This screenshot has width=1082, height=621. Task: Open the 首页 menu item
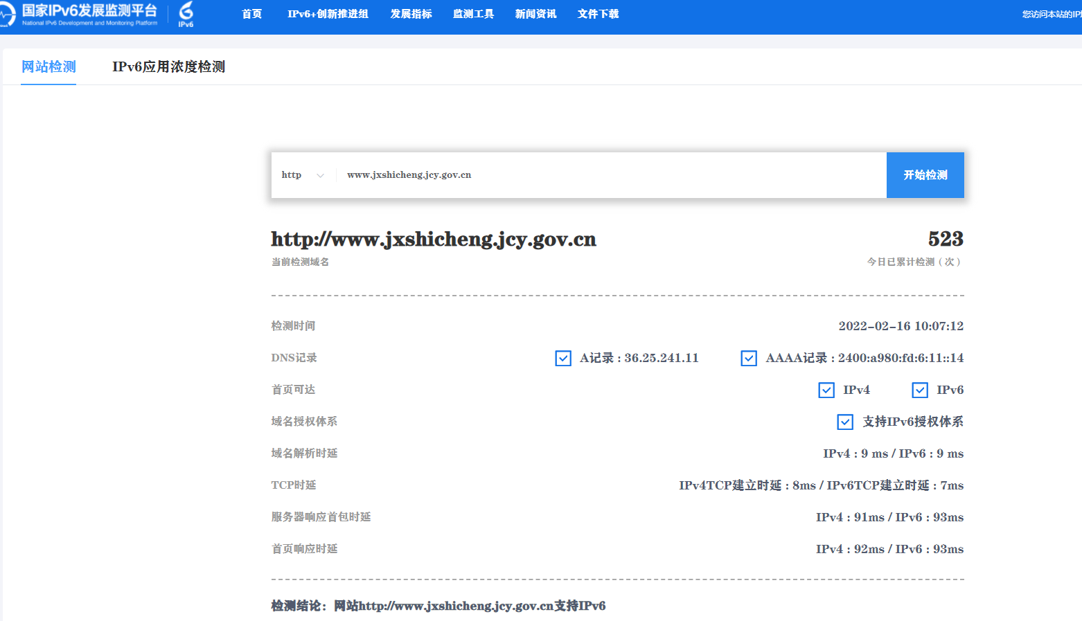tap(251, 14)
